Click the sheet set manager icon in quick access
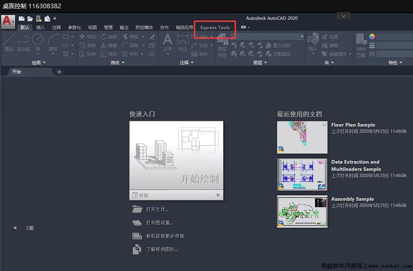 coord(47,18)
